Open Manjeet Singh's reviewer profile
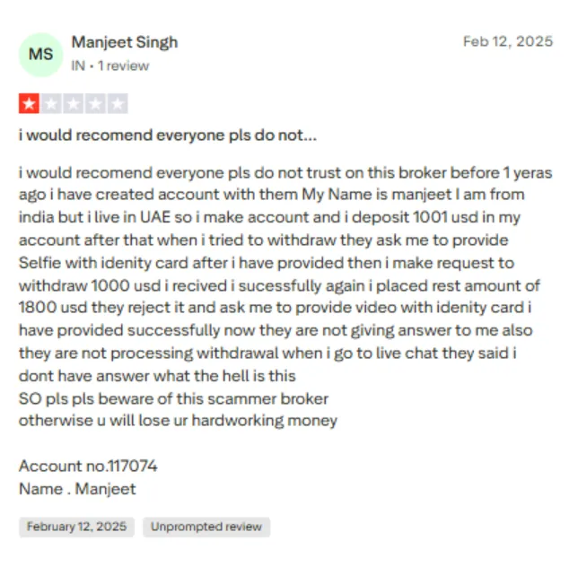This screenshot has width=569, height=567. [125, 42]
